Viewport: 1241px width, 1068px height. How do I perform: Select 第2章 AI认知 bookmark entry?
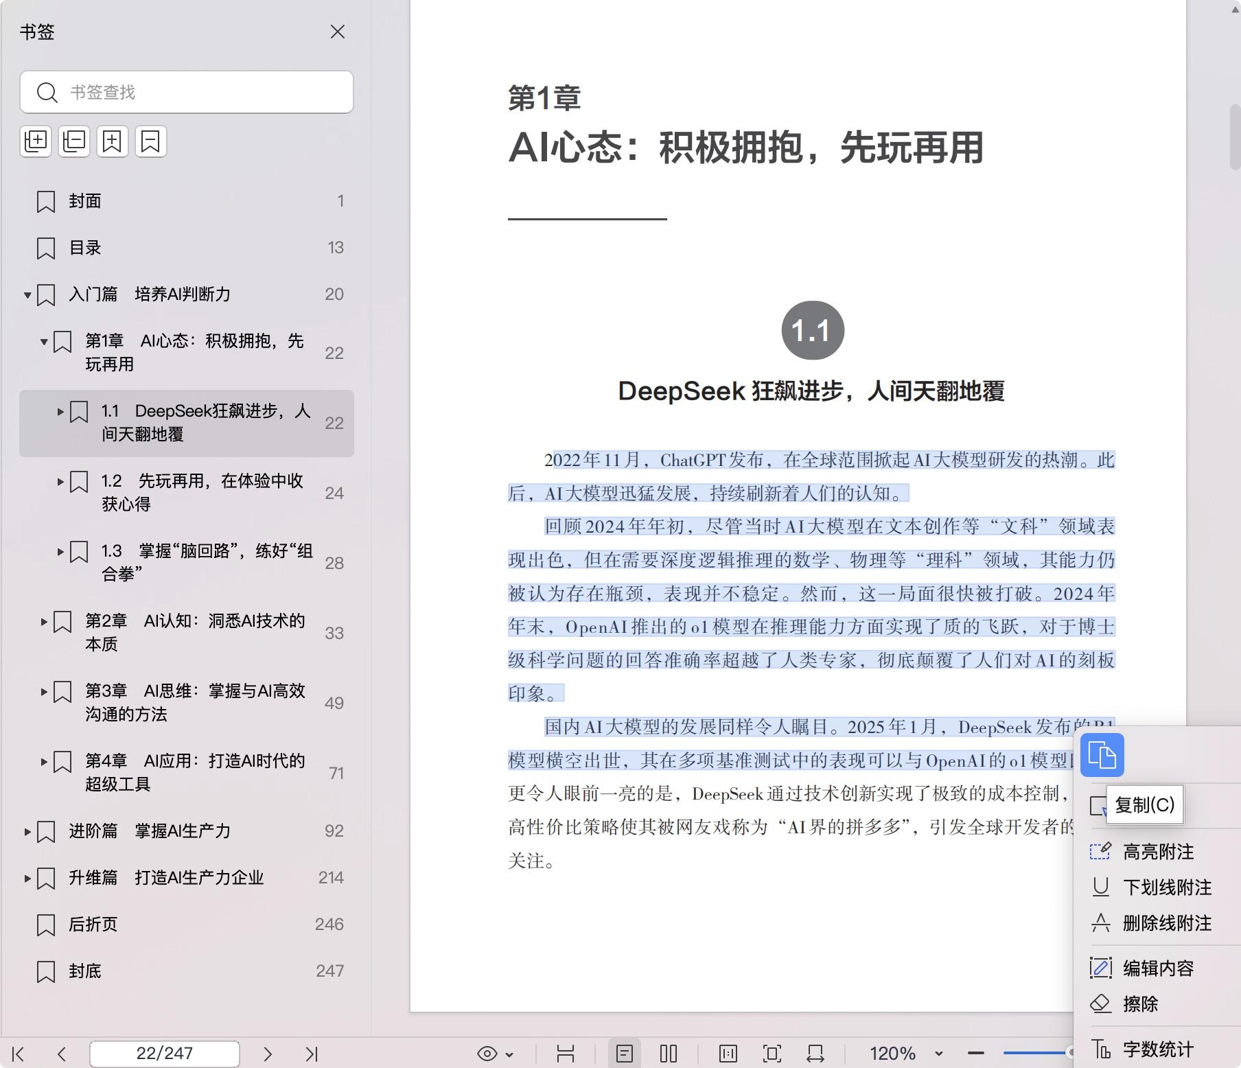click(187, 633)
